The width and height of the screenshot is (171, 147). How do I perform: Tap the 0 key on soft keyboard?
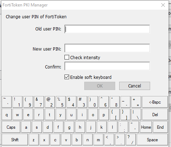click(x=93, y=102)
